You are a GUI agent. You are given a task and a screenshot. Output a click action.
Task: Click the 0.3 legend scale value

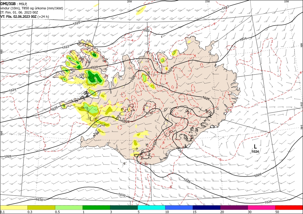click(x=30, y=212)
